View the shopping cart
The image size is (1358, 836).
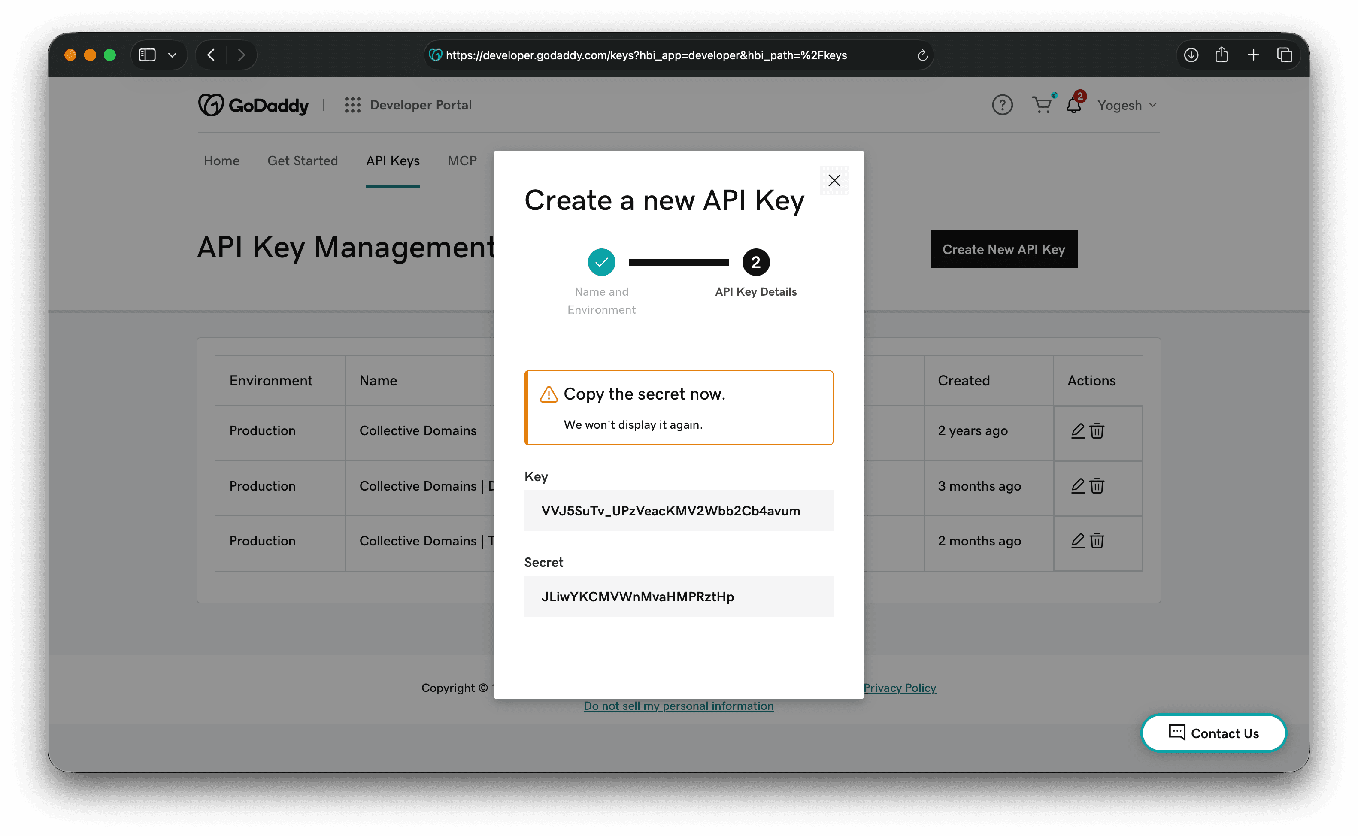tap(1042, 105)
